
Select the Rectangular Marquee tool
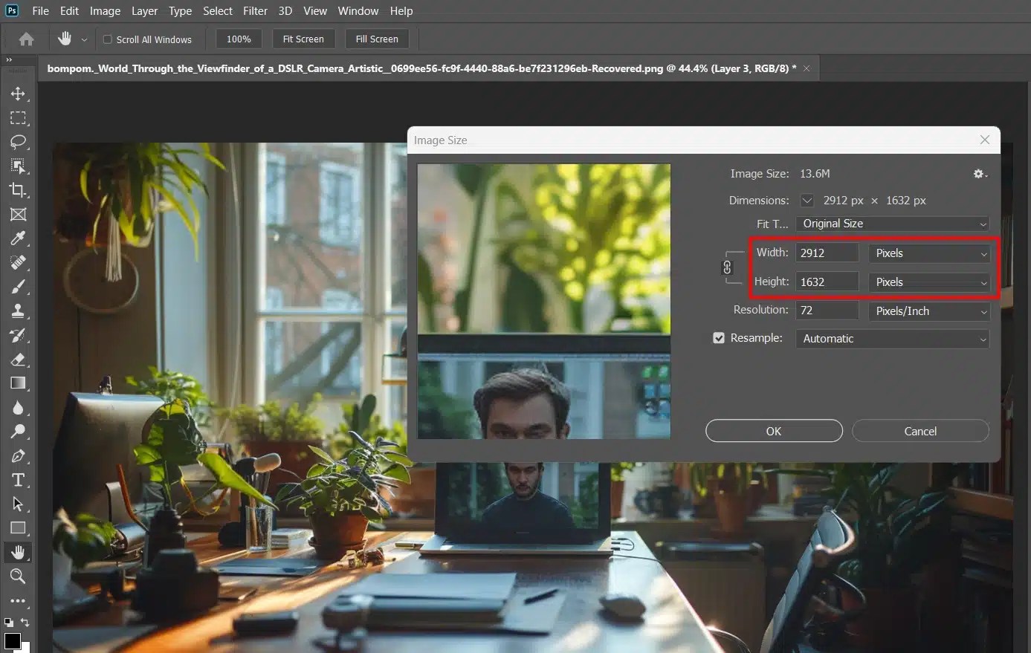click(x=18, y=118)
